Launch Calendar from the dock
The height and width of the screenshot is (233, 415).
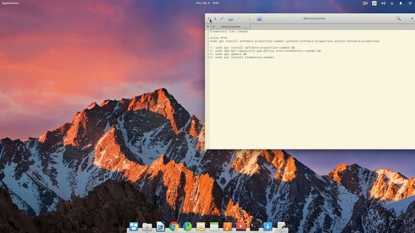(x=214, y=227)
